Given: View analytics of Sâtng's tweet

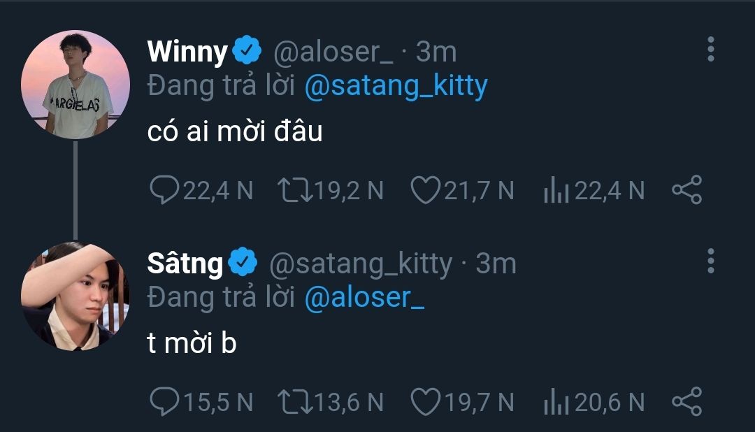Looking at the screenshot, I should pyautogui.click(x=556, y=401).
